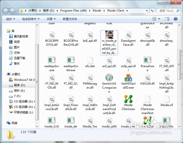Change view with the views icon
The image size is (183, 143).
(154, 19)
